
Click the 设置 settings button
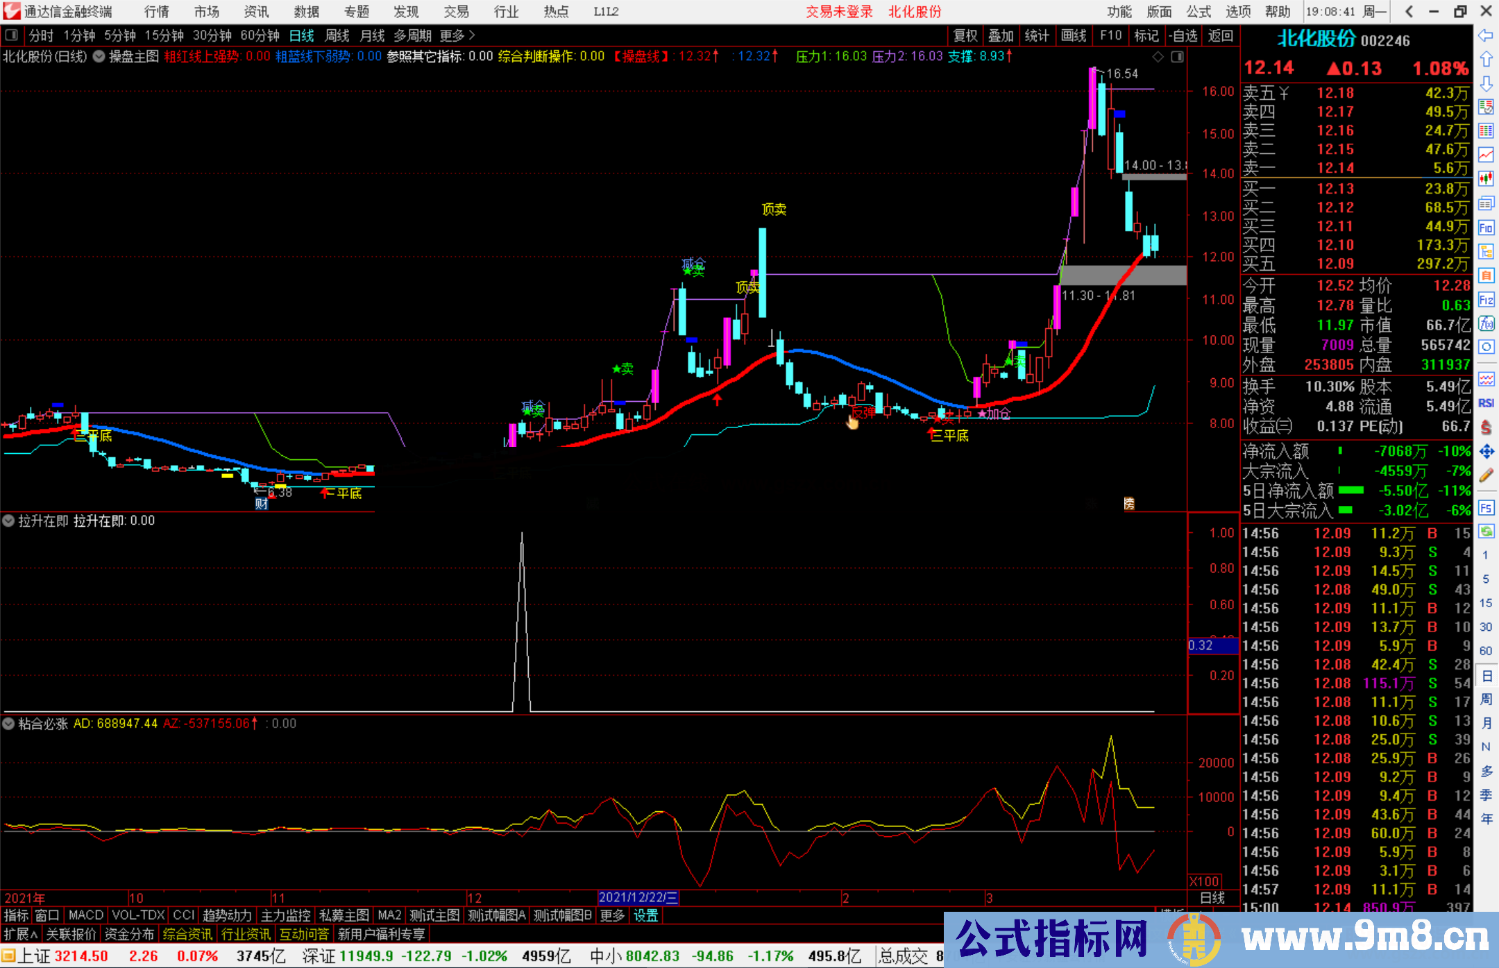pyautogui.click(x=645, y=915)
